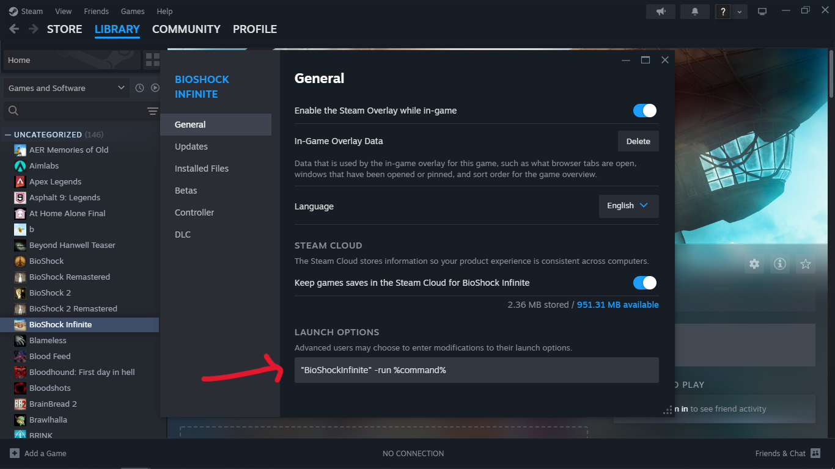This screenshot has width=835, height=469.
Task: Open the Language dropdown set to English
Action: [628, 206]
